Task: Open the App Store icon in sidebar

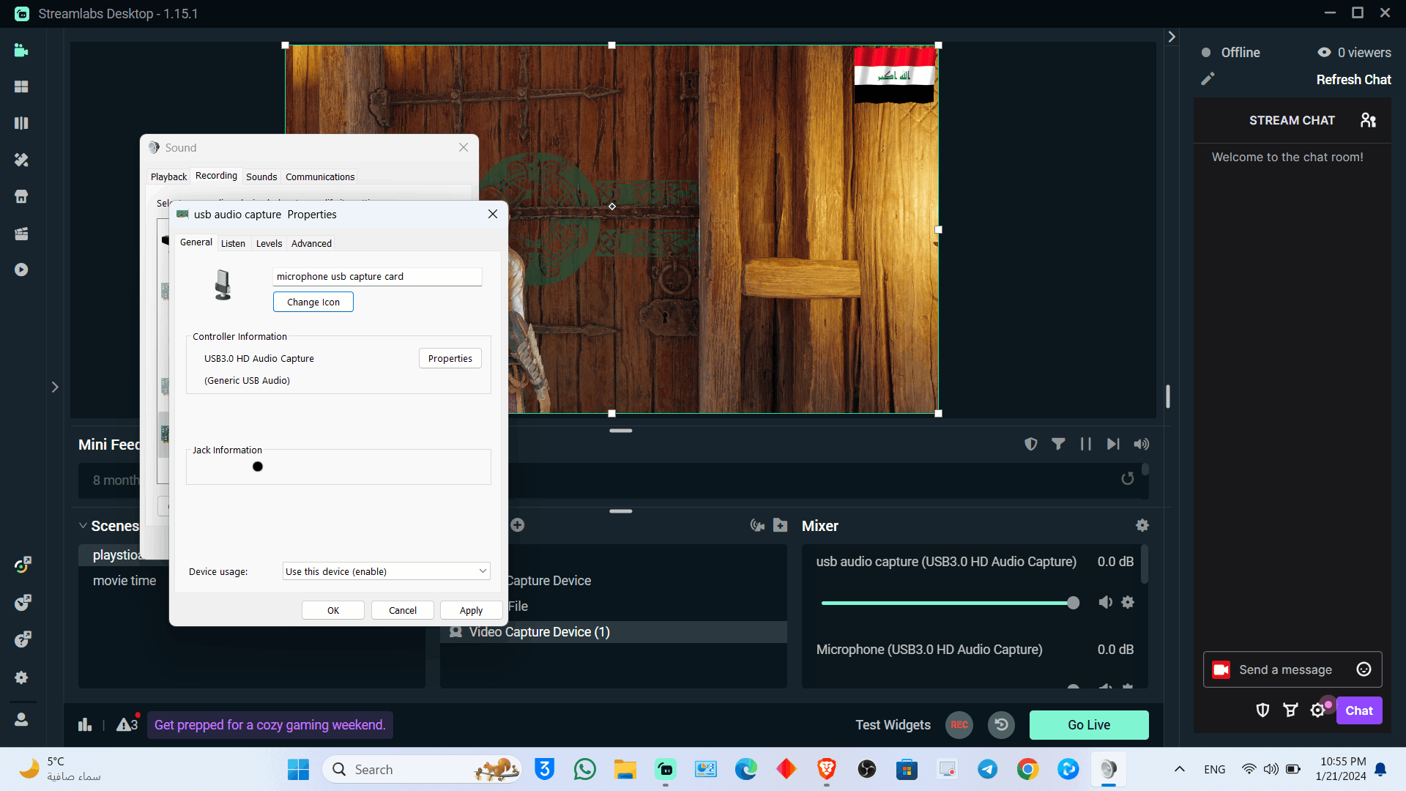Action: [21, 196]
